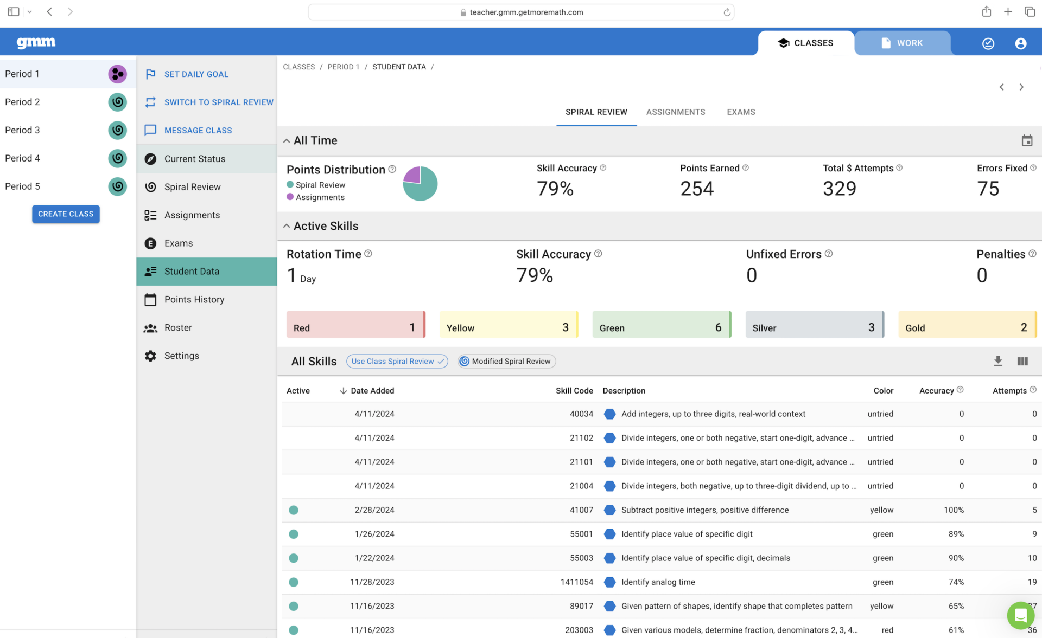Viewport: 1042px width, 638px height.
Task: Toggle Modified Spiral Review chip
Action: tap(506, 362)
